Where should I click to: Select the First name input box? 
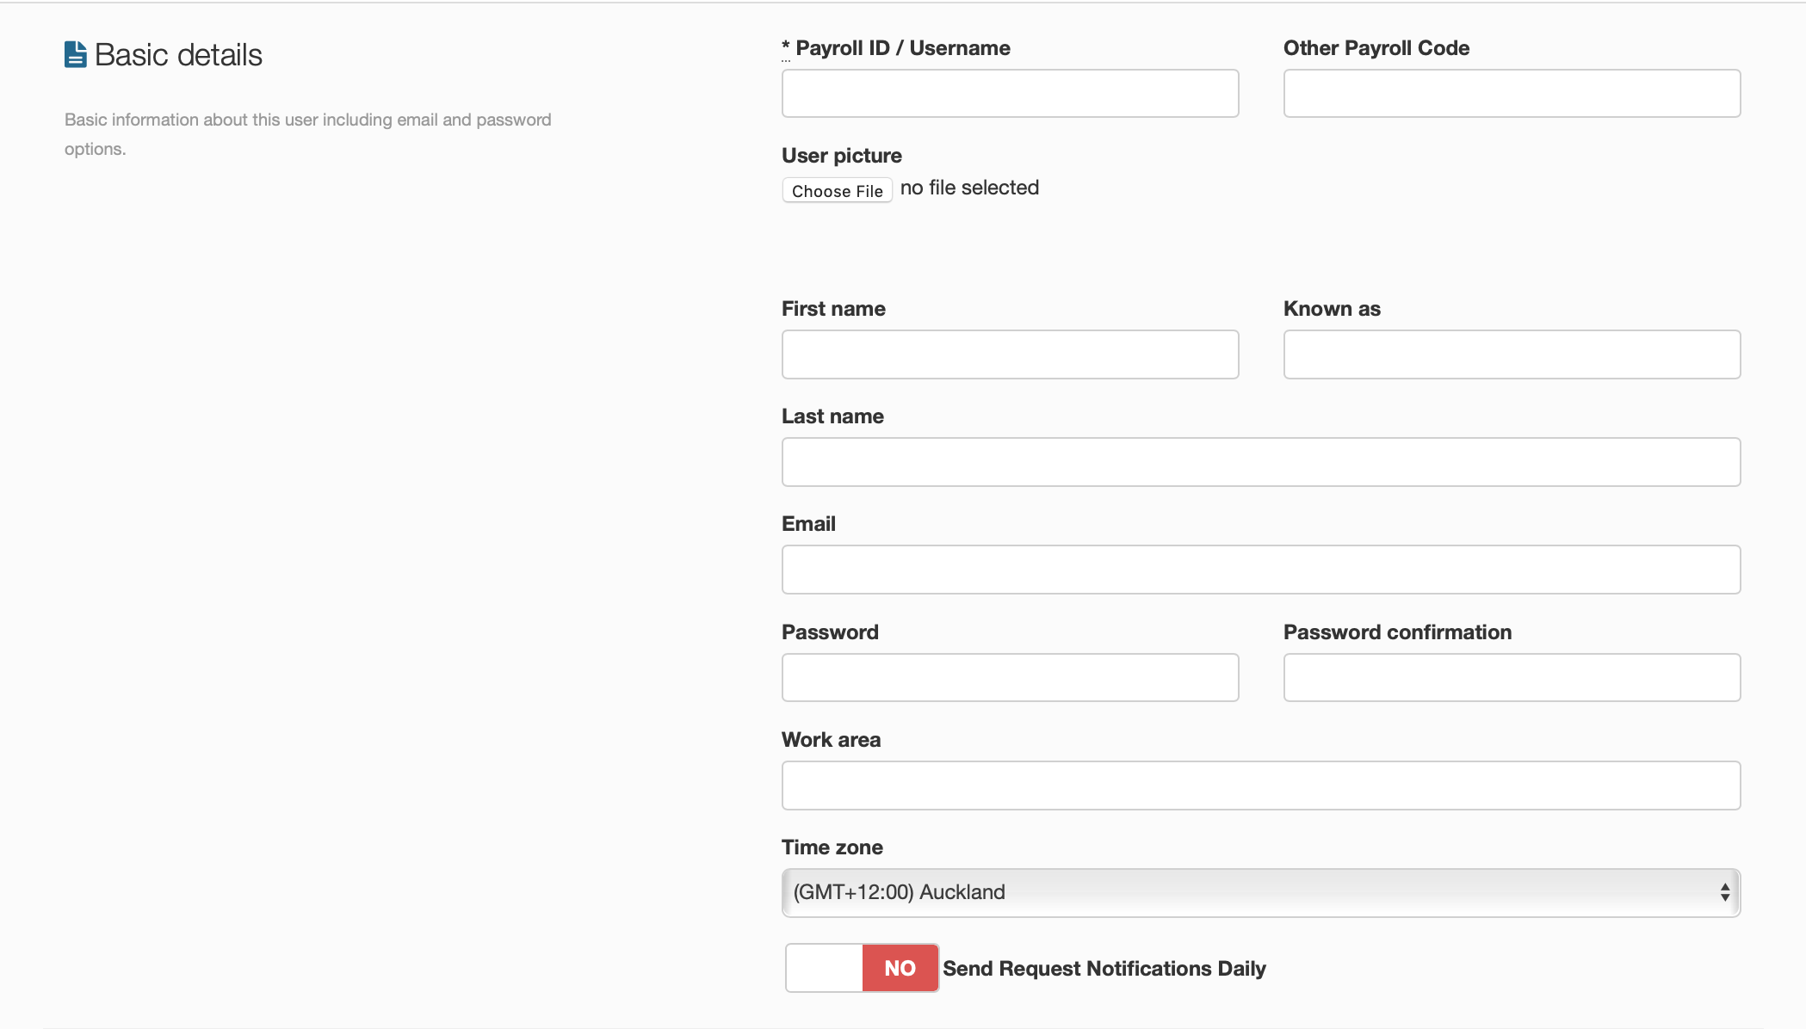pyautogui.click(x=1010, y=354)
